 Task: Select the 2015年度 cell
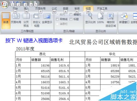(x=25, y=49)
